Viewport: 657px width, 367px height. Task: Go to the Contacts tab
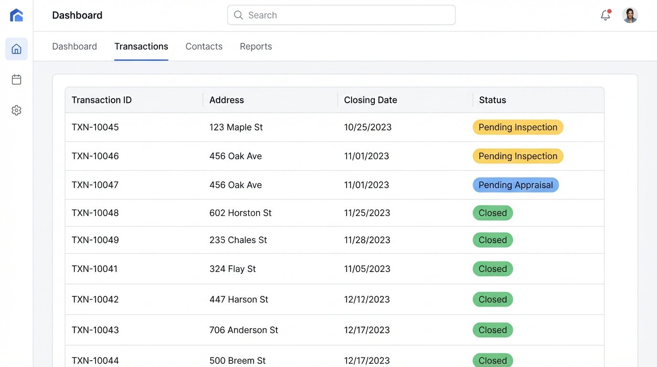(x=204, y=46)
